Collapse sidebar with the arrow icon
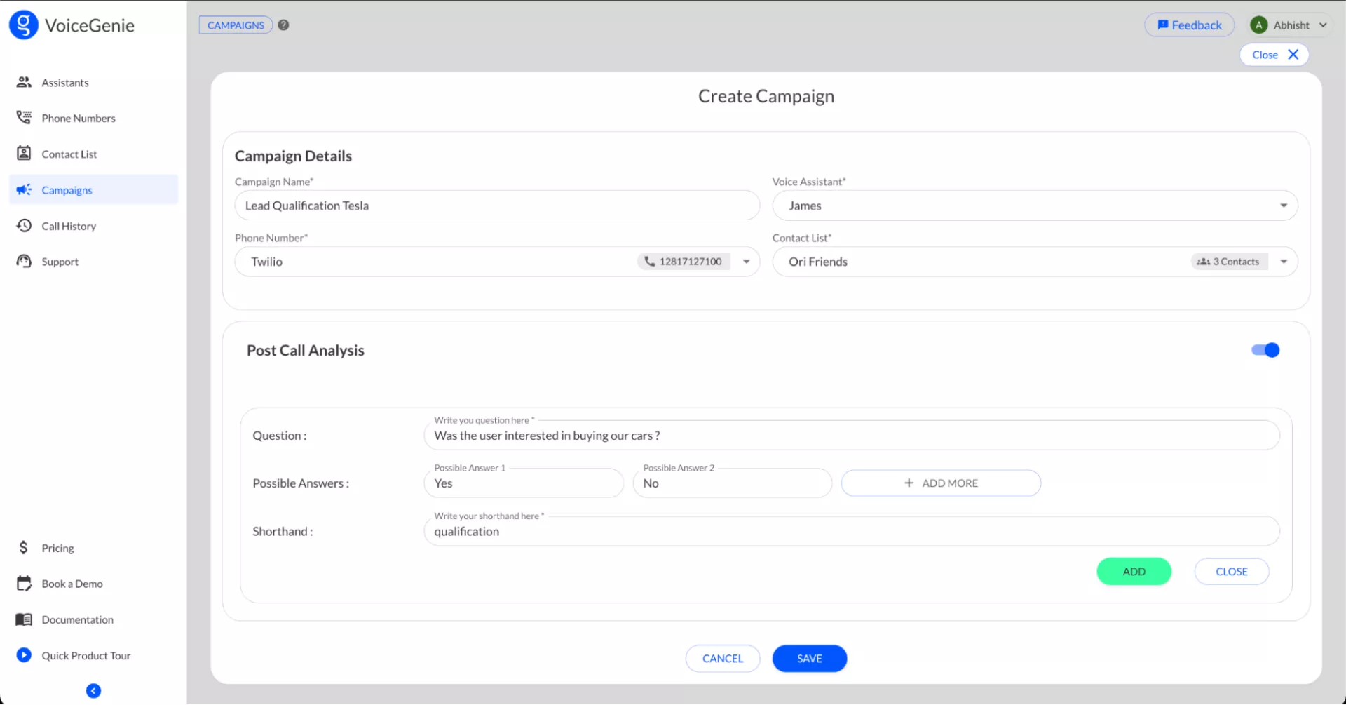Image resolution: width=1346 pixels, height=705 pixels. coord(93,691)
